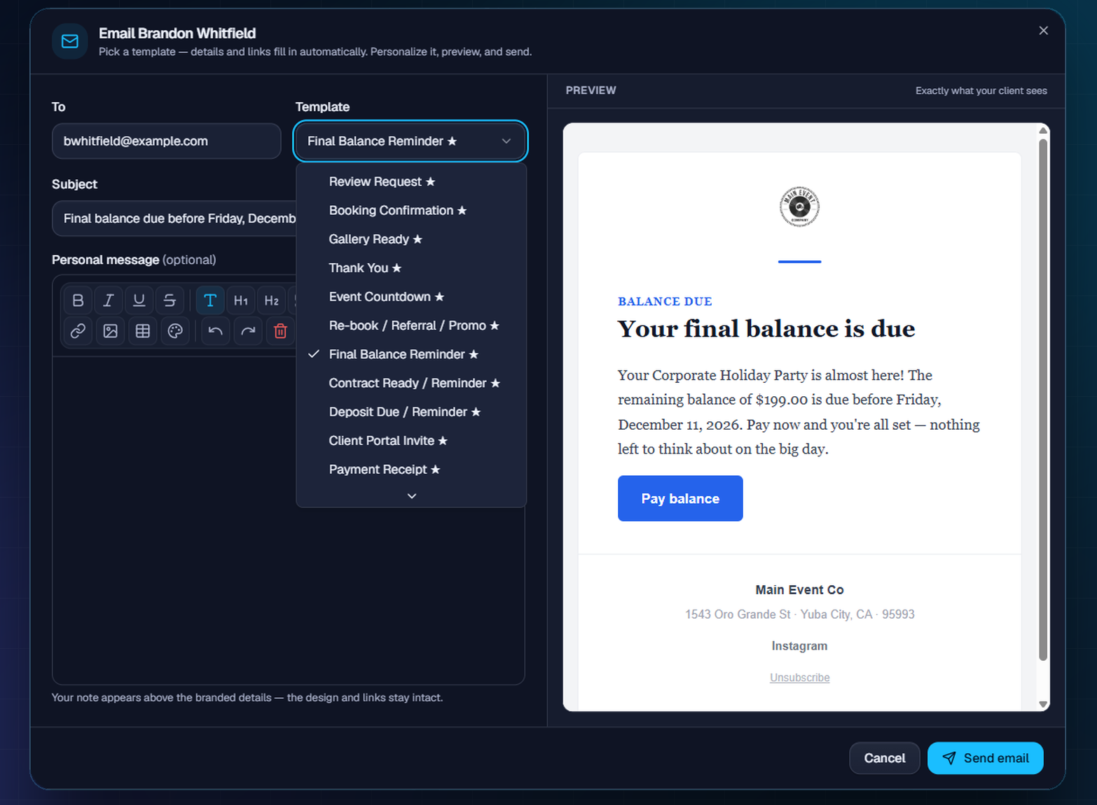
Task: Click the Send email button
Action: 985,758
